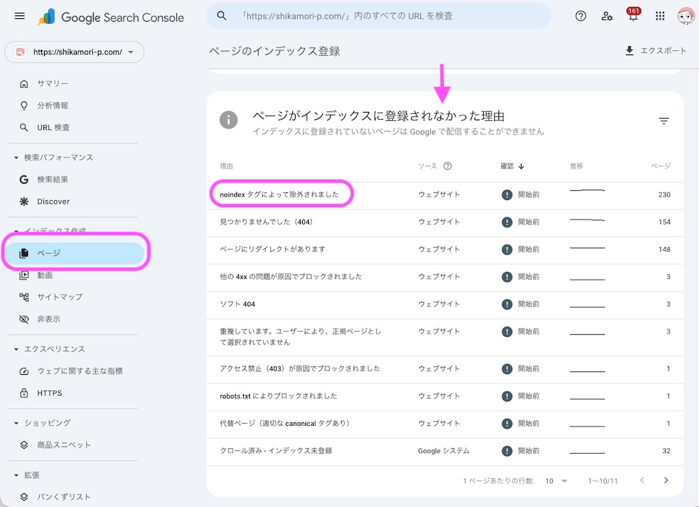
Task: Open notifications bell showing 161 alerts
Action: pos(633,17)
